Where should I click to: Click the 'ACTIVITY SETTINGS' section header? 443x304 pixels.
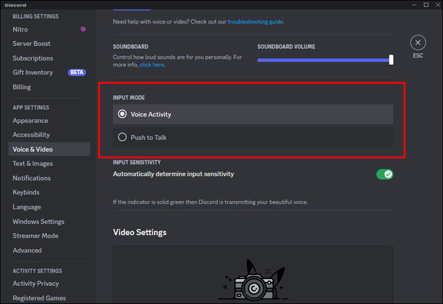click(x=37, y=271)
